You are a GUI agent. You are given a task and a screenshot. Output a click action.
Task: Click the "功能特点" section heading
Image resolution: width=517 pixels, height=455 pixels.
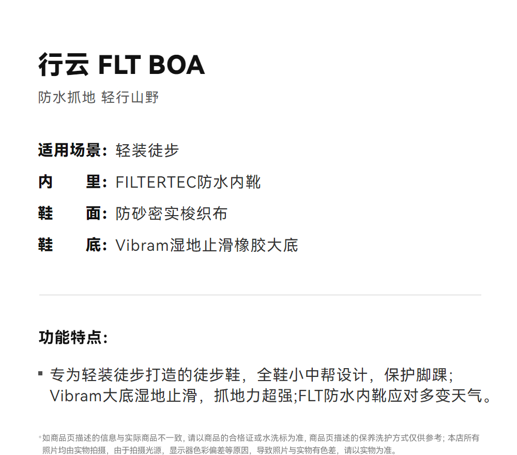tap(73, 338)
